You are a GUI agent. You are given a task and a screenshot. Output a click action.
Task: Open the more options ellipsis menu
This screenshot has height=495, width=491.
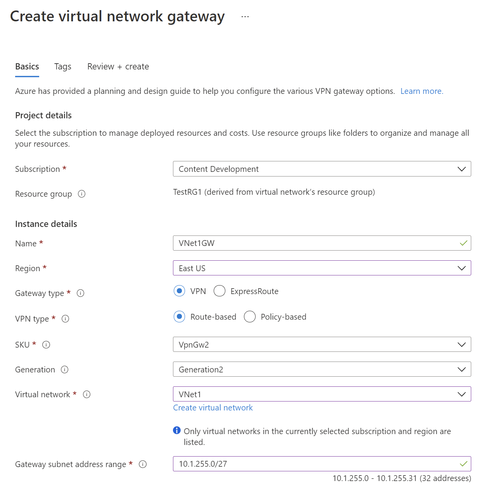pyautogui.click(x=245, y=17)
